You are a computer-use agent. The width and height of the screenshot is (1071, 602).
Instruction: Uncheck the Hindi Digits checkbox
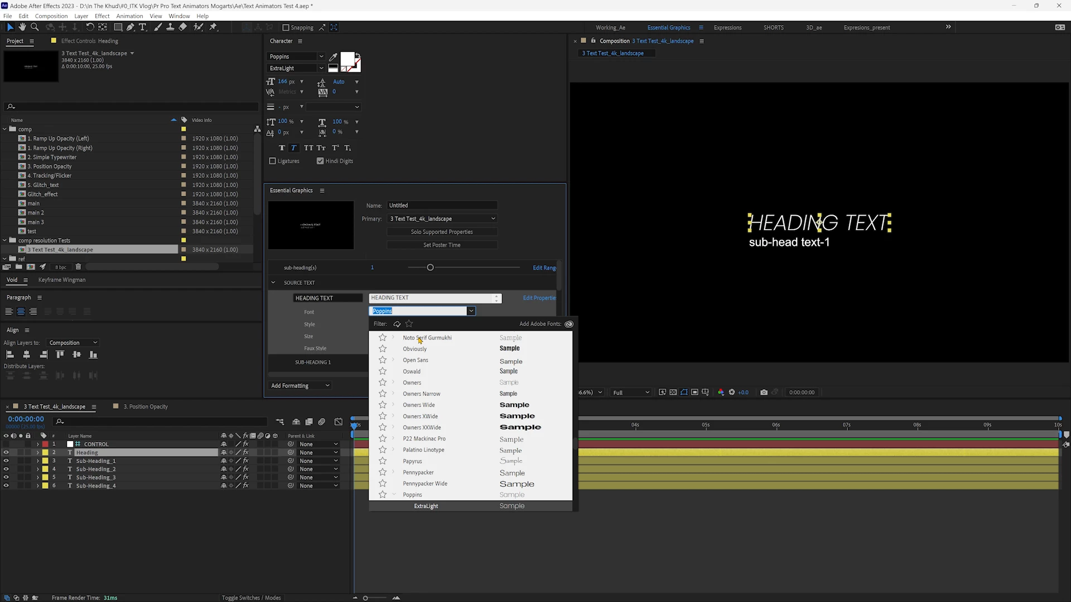320,161
